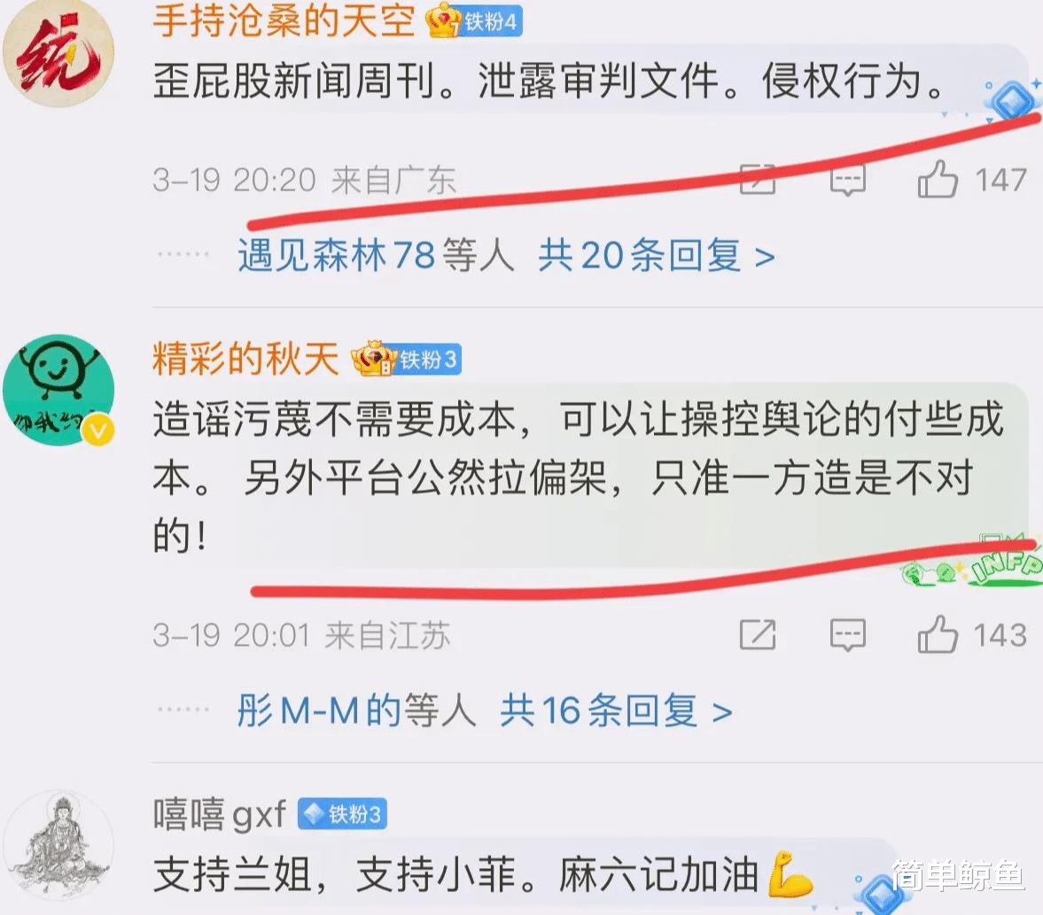Like the comment with 143 likes
This screenshot has height=915, width=1043.
coord(938,634)
